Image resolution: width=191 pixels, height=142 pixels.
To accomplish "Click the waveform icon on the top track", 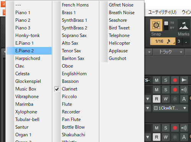I will tap(184, 80).
